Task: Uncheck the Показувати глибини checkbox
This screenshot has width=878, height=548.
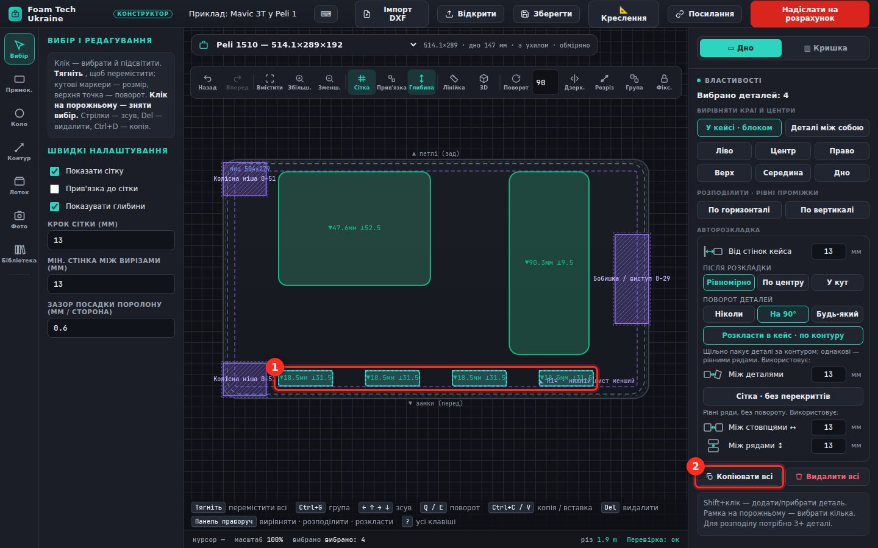Action: coord(55,206)
